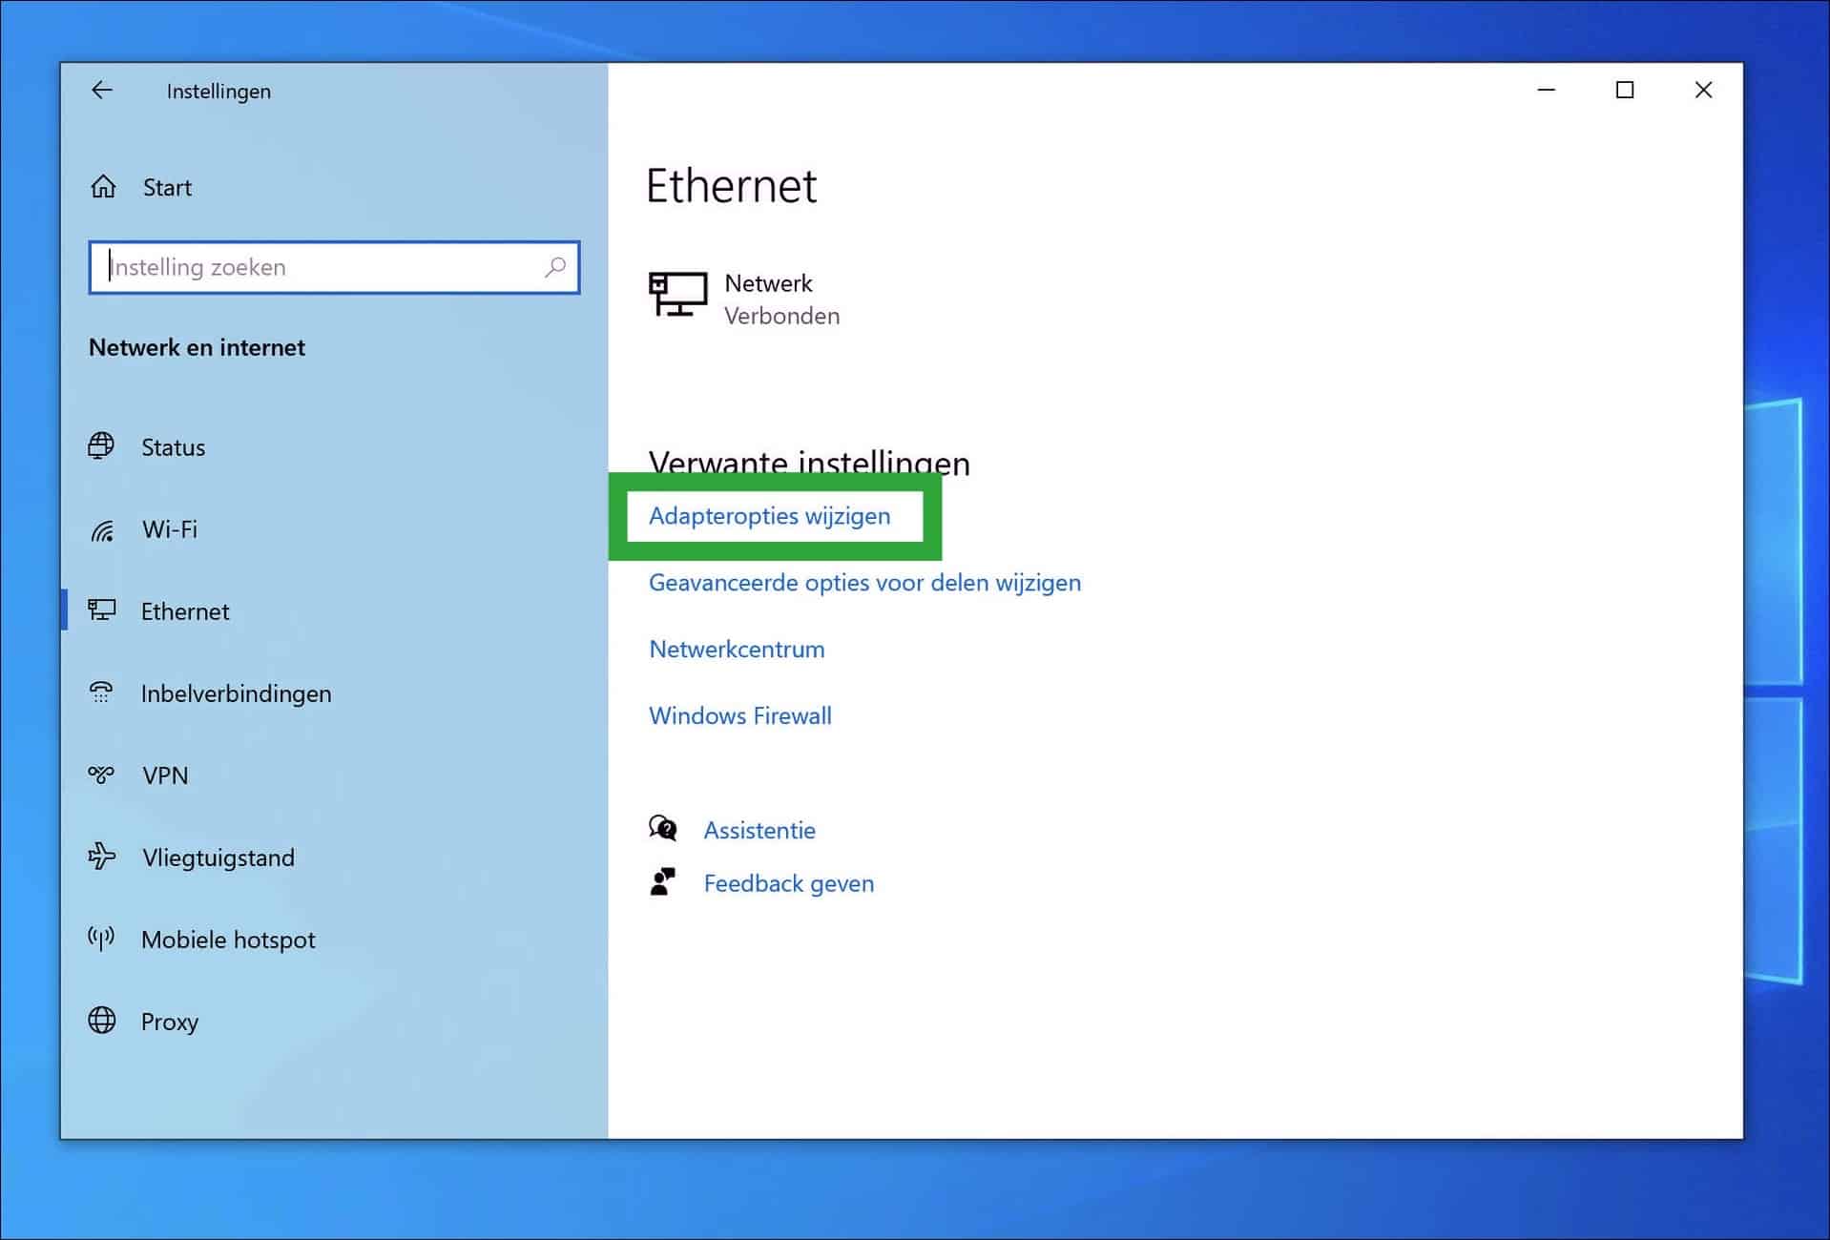
Task: Switch to the Ethernet section
Action: coord(185,610)
